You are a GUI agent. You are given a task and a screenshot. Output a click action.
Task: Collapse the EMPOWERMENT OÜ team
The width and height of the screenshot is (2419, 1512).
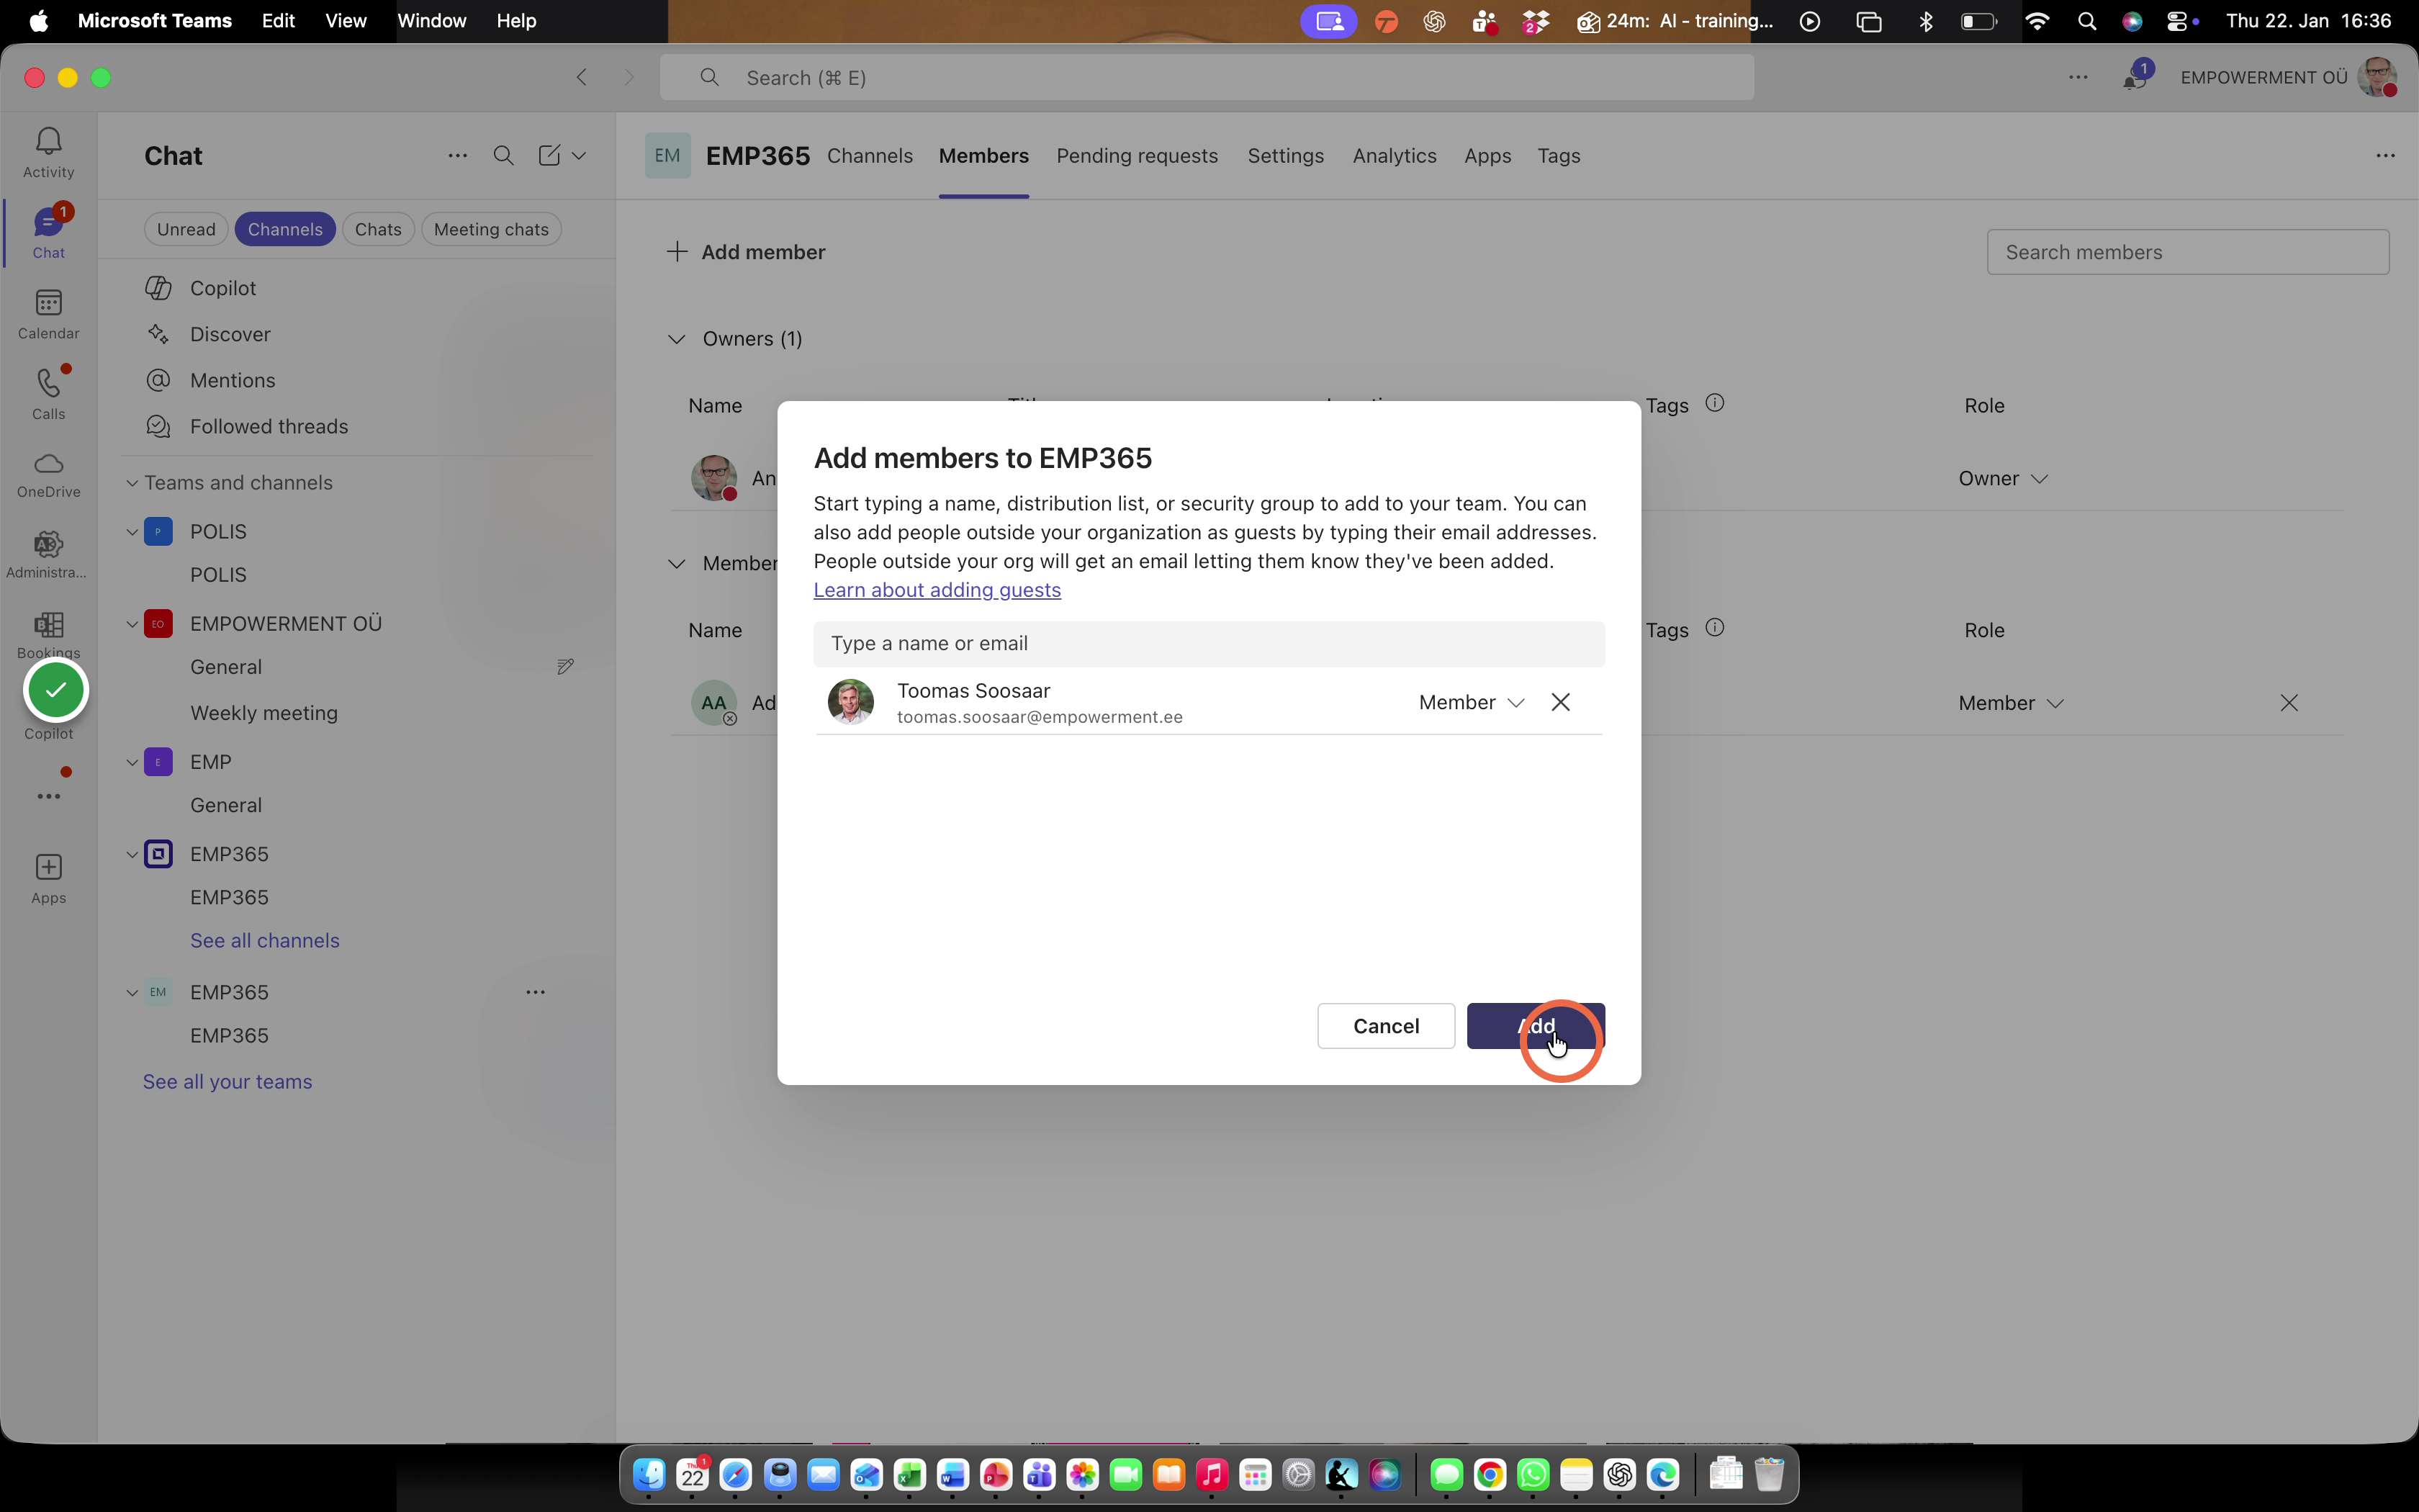(132, 624)
